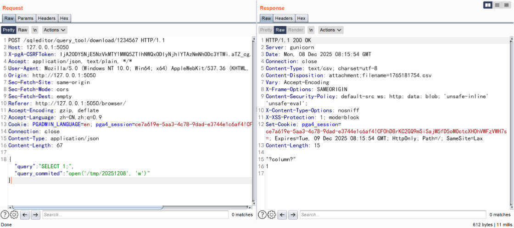This screenshot has height=228, width=514.
Task: Expand the Request Actions dropdown
Action: (x=55, y=30)
